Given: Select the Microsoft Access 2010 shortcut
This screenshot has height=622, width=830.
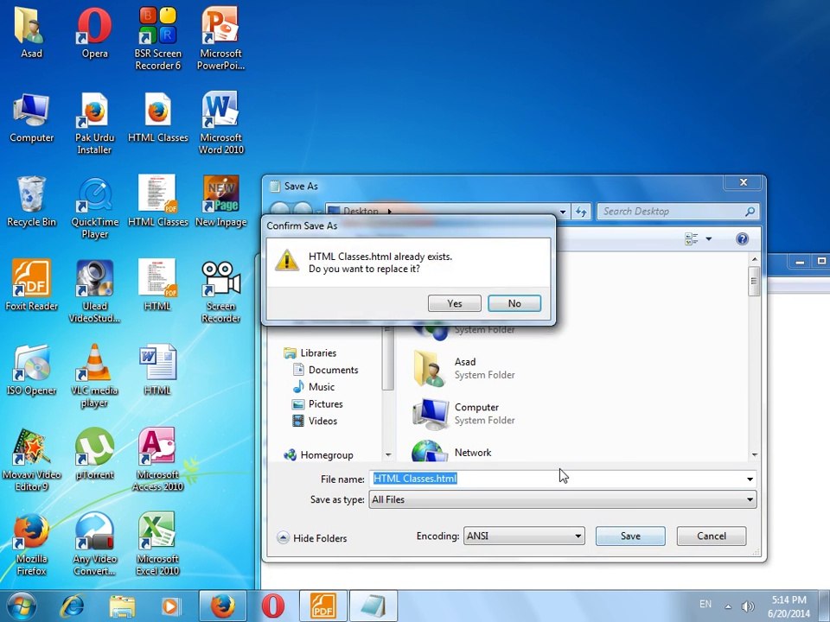Looking at the screenshot, I should (x=157, y=460).
